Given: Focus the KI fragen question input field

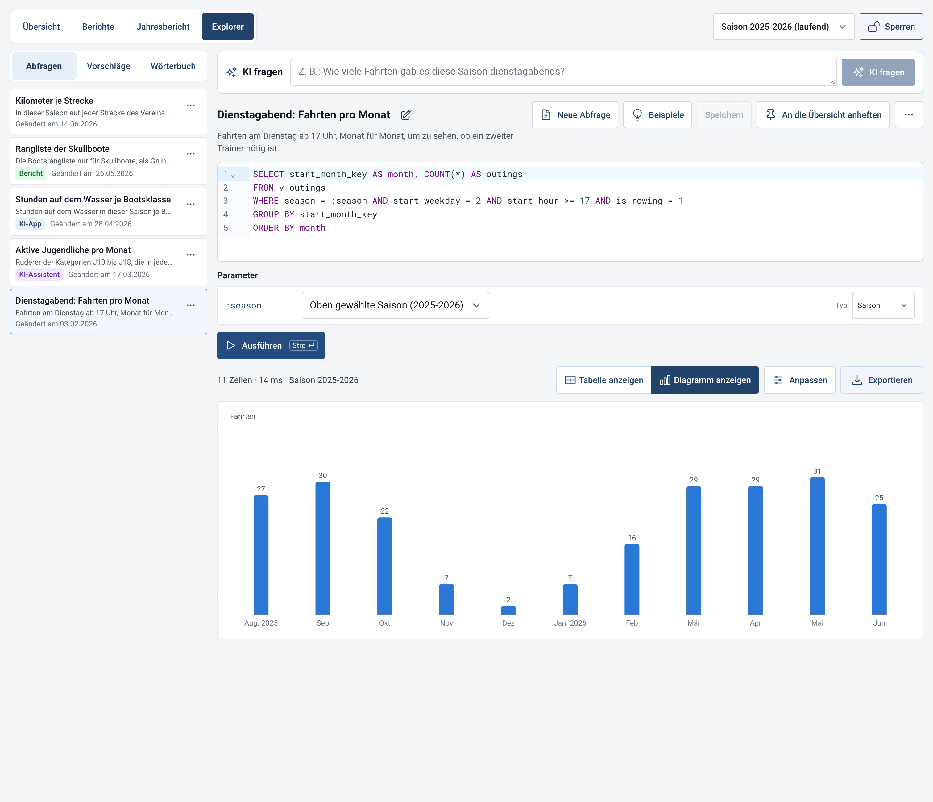Looking at the screenshot, I should click(x=563, y=72).
